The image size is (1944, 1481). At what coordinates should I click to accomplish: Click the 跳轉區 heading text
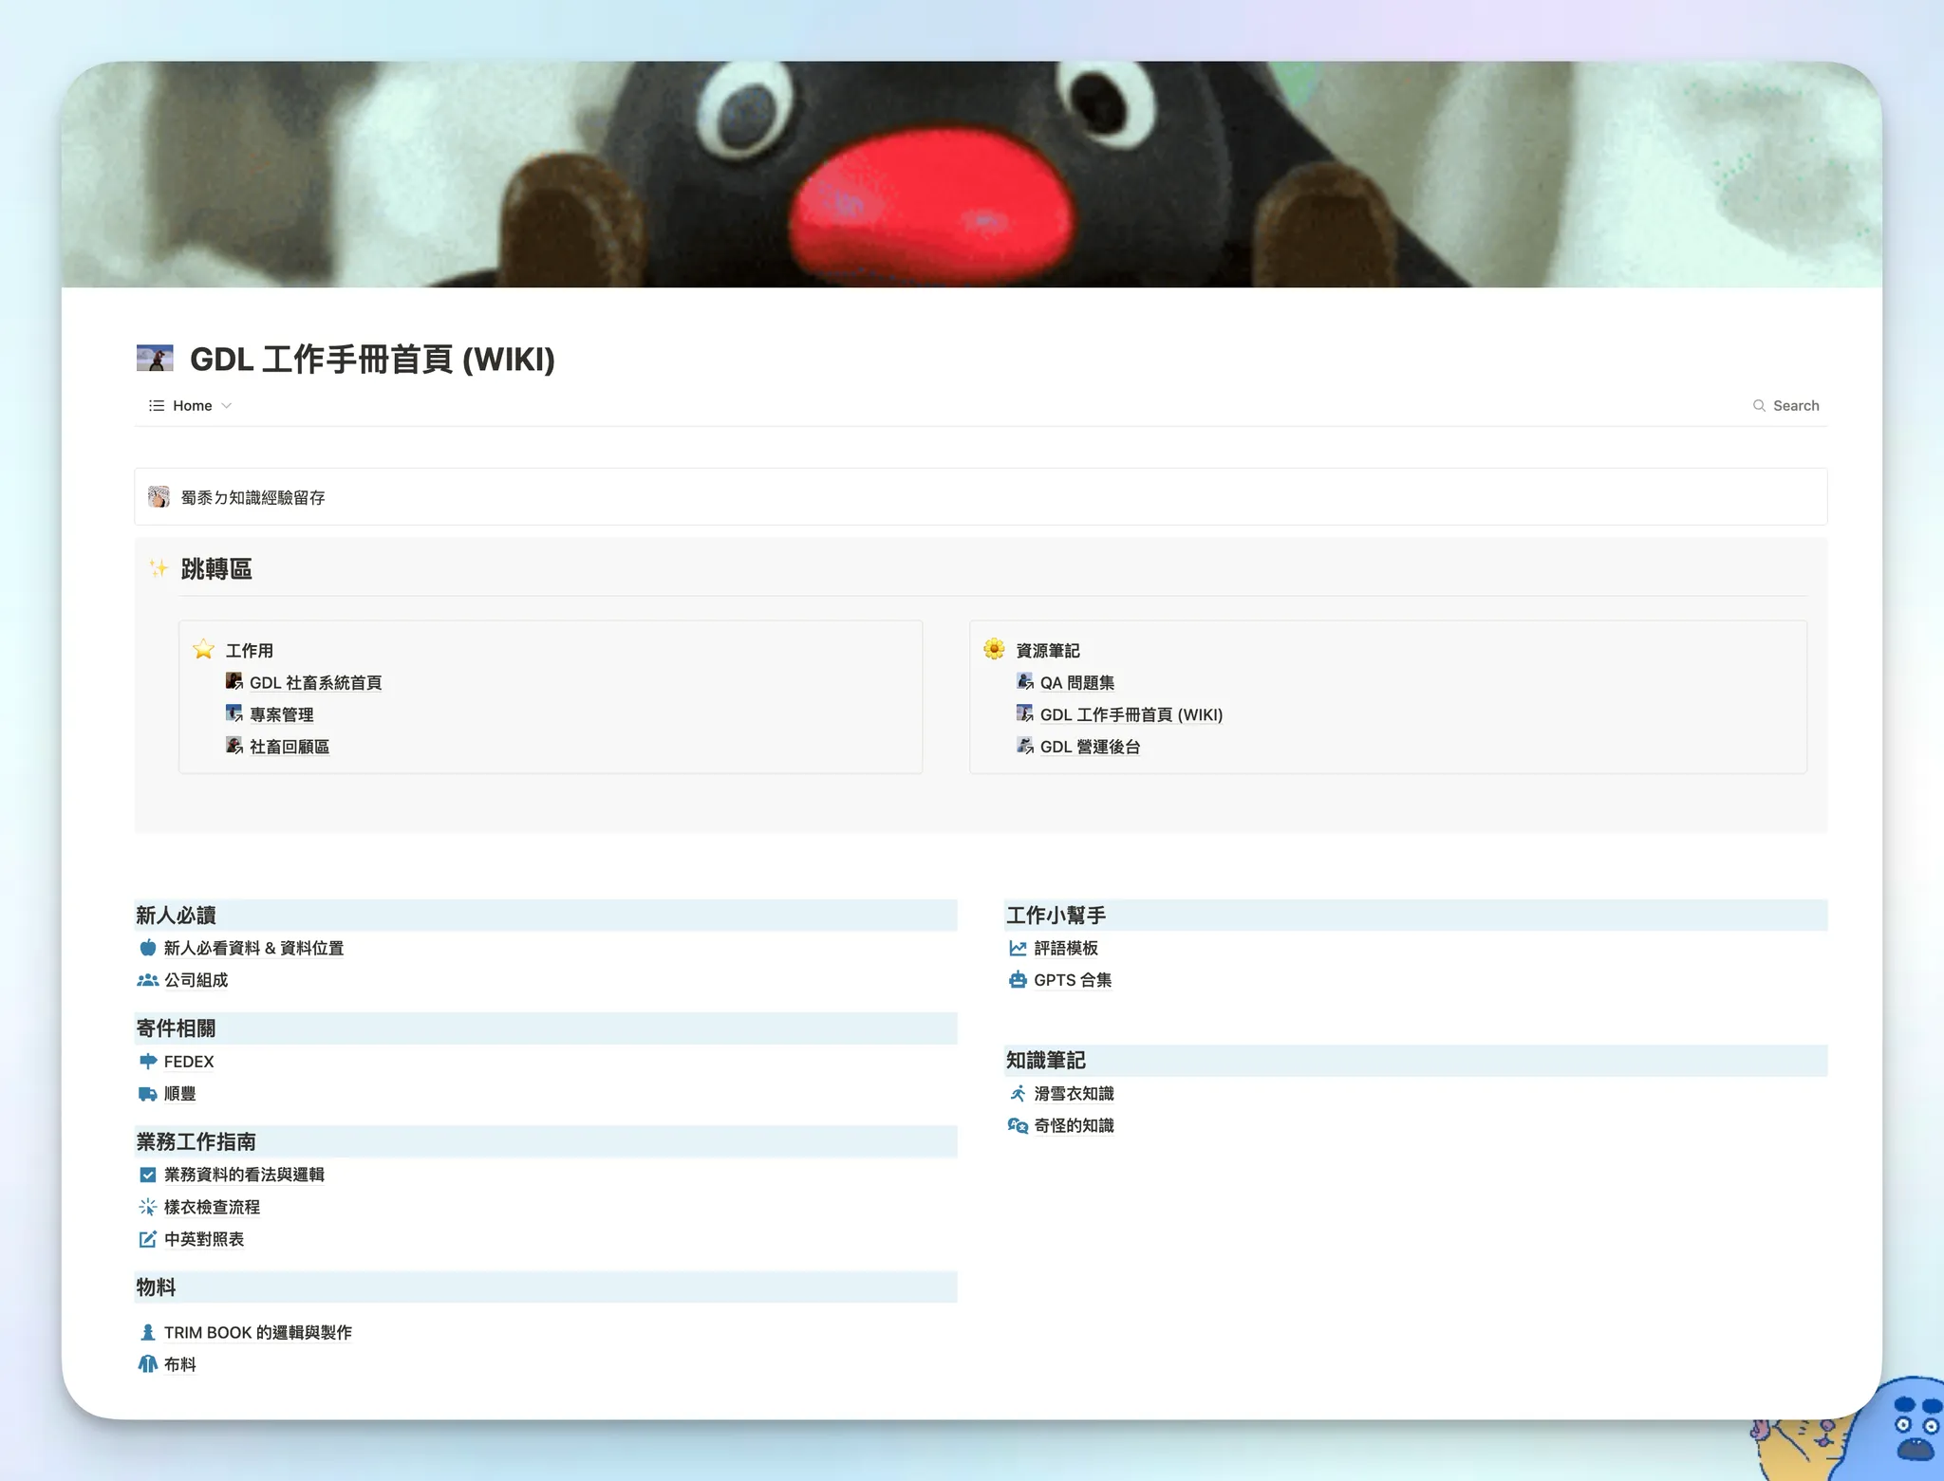216,569
